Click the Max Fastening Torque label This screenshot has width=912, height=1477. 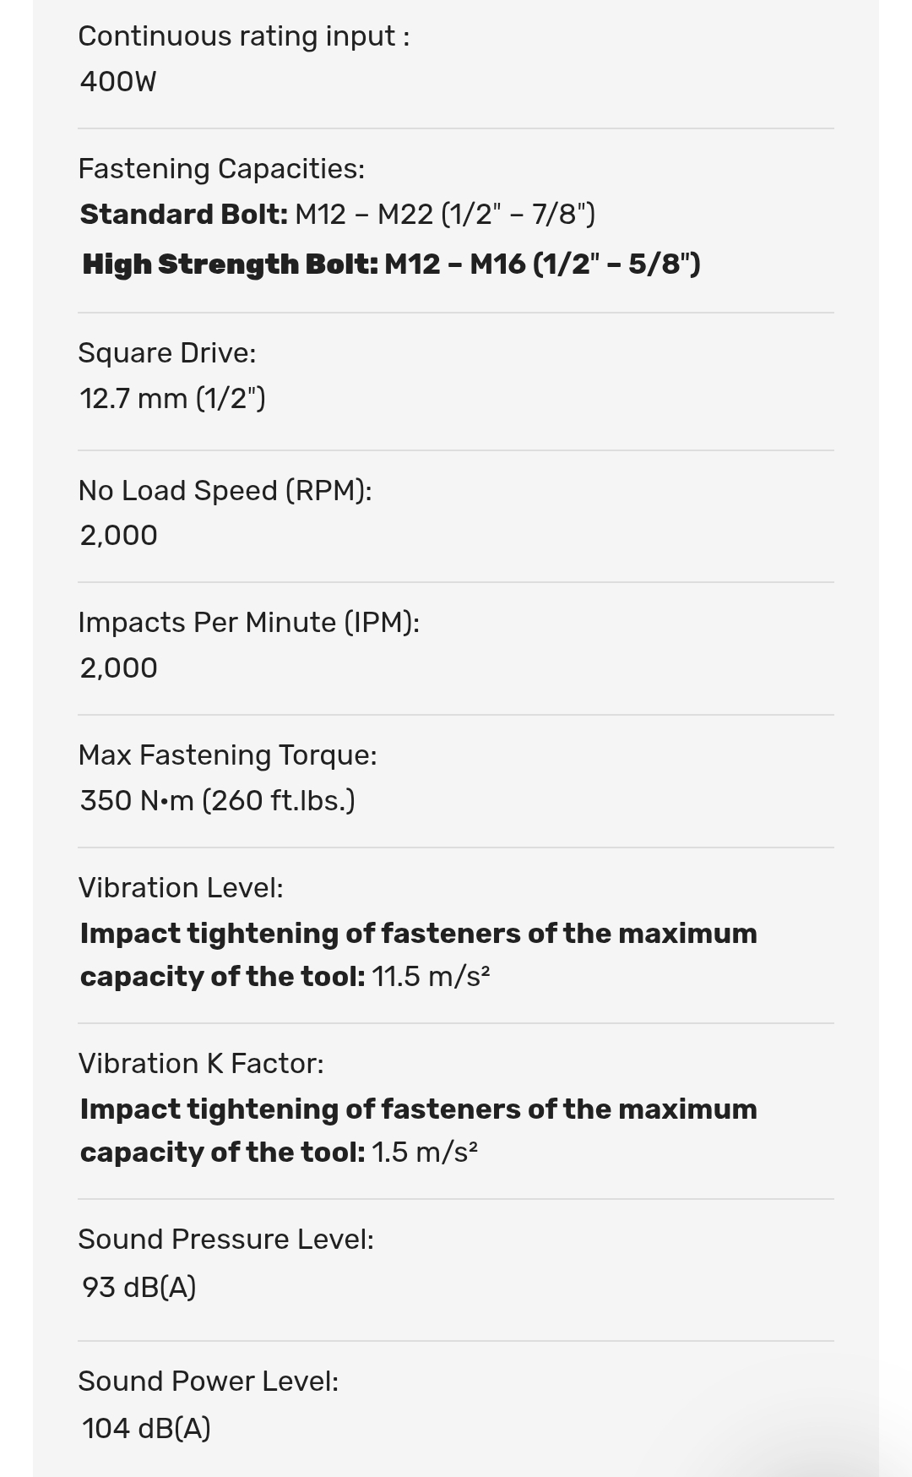click(227, 755)
